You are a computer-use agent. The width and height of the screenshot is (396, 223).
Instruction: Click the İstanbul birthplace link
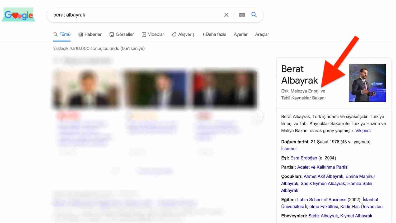click(289, 149)
